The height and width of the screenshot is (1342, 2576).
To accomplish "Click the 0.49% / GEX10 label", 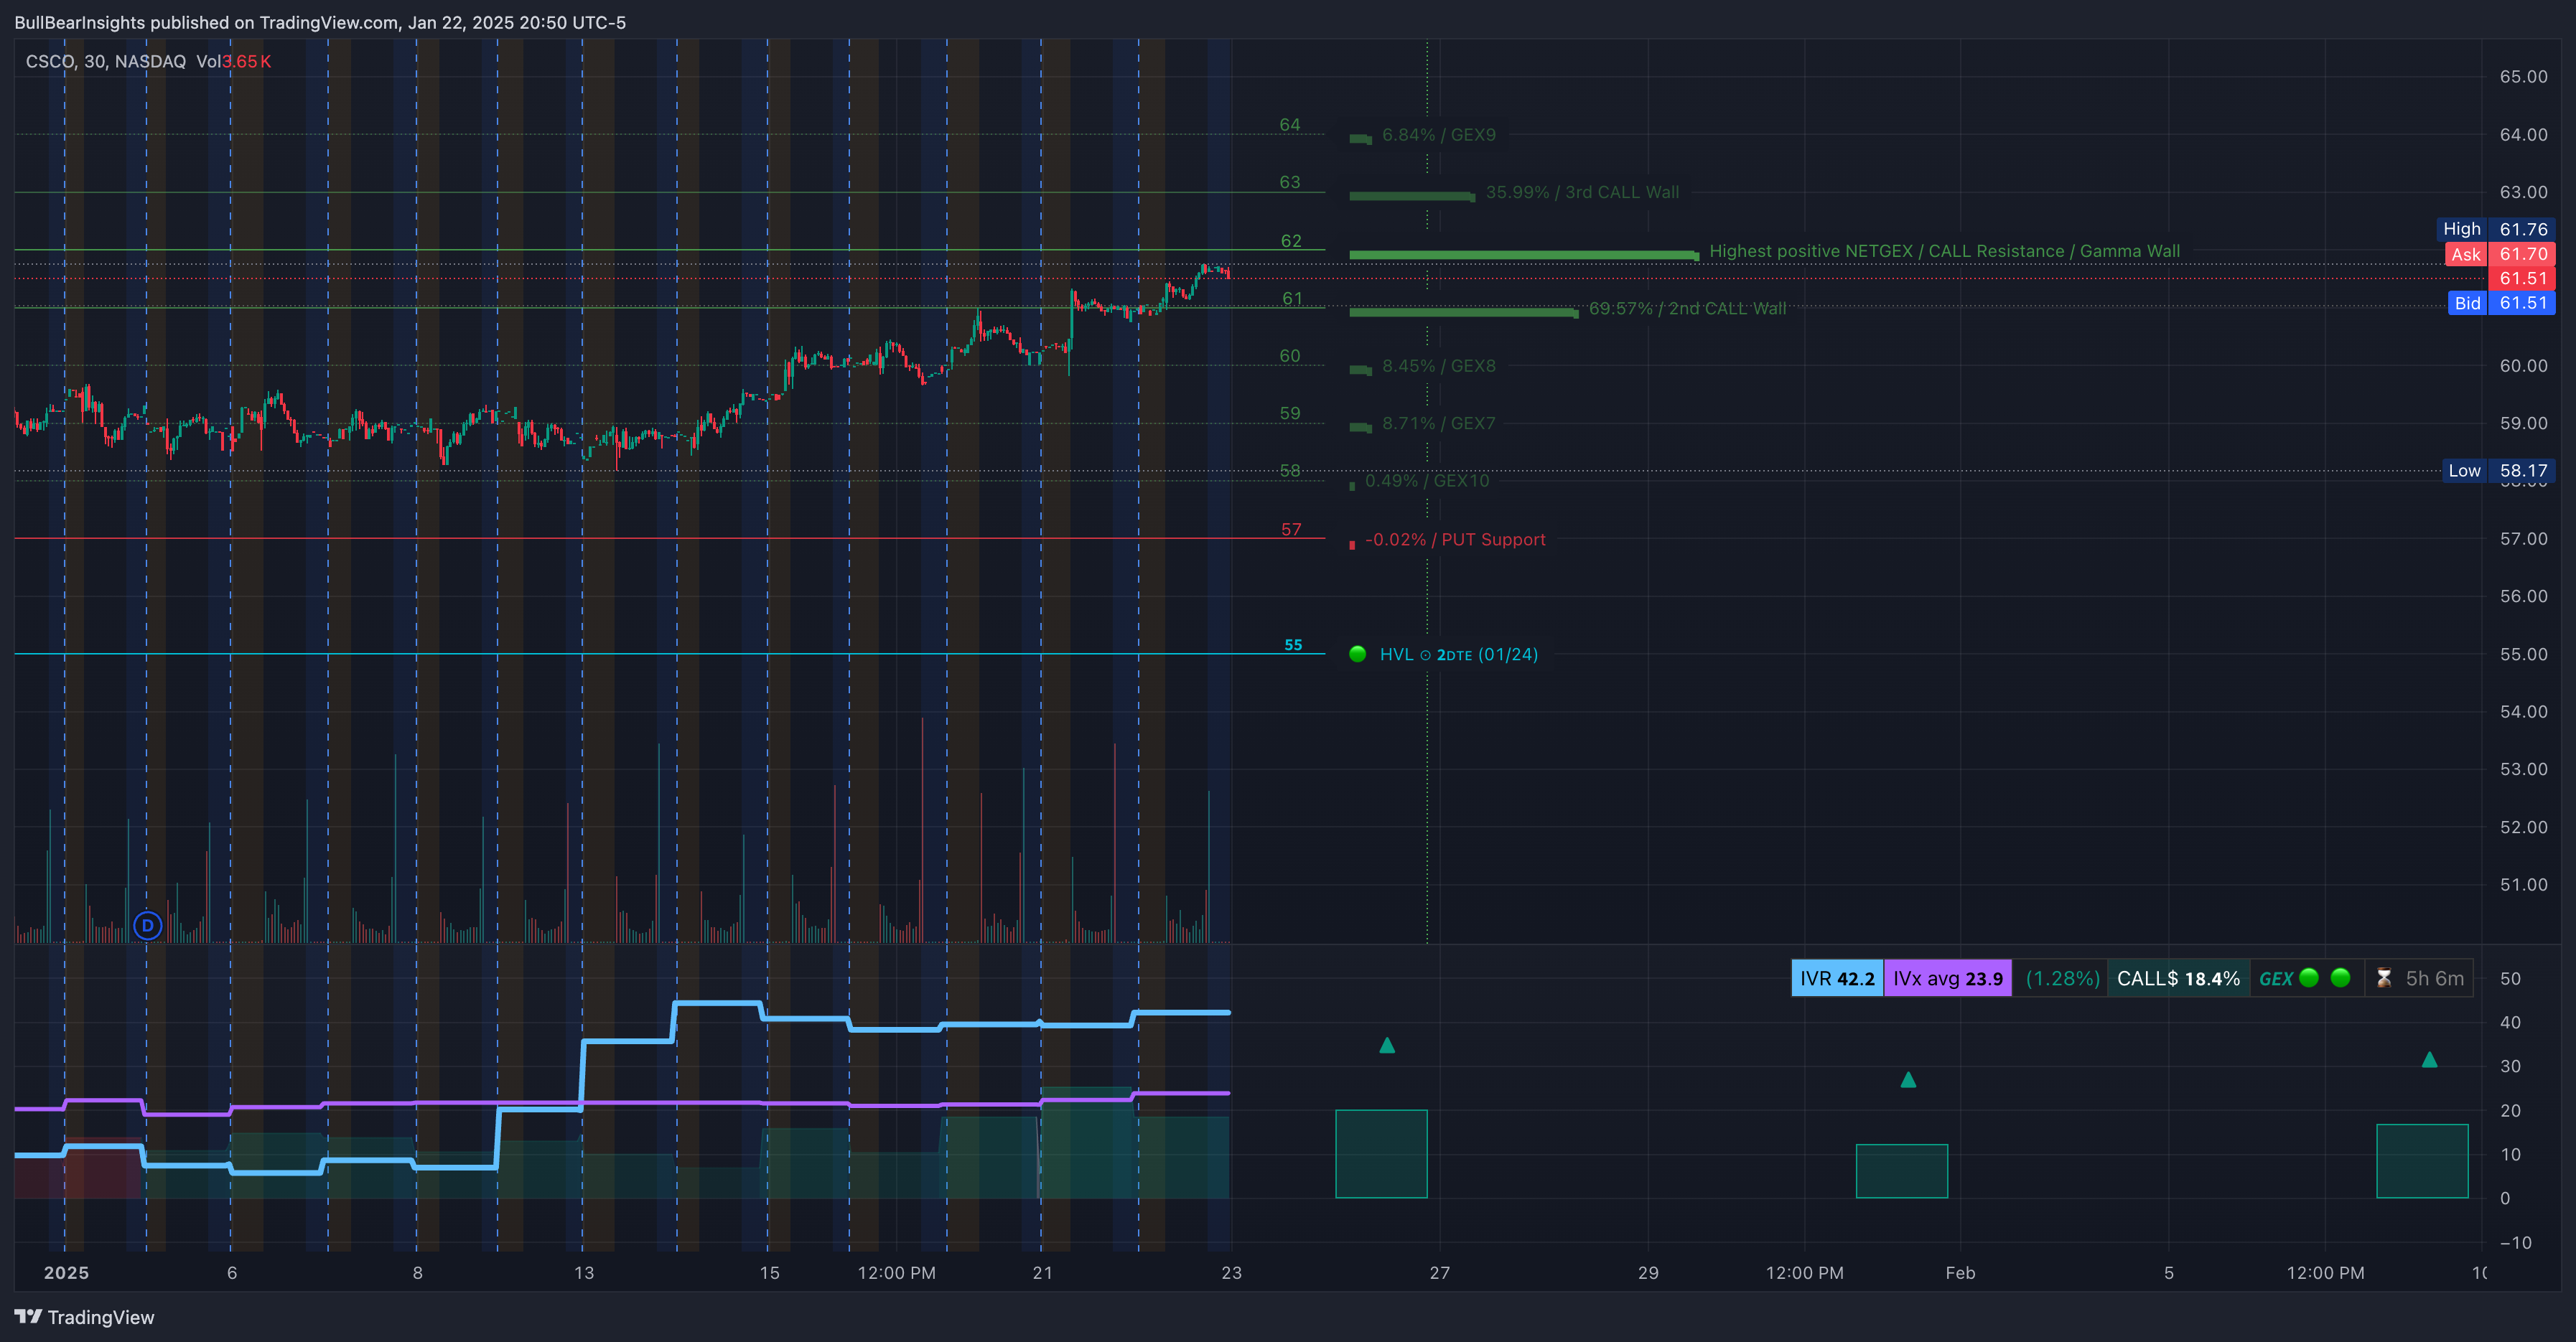I will point(1427,481).
